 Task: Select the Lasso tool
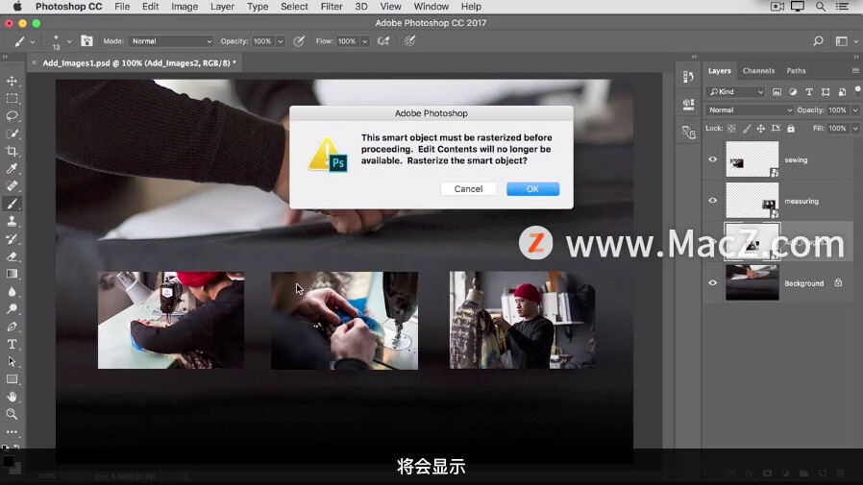12,116
